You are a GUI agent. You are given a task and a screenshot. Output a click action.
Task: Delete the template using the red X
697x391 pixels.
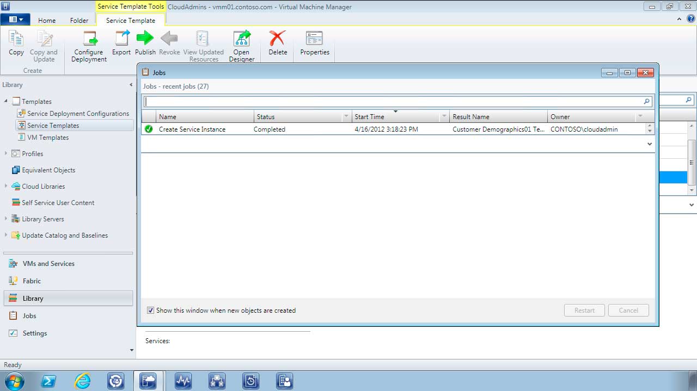(278, 44)
